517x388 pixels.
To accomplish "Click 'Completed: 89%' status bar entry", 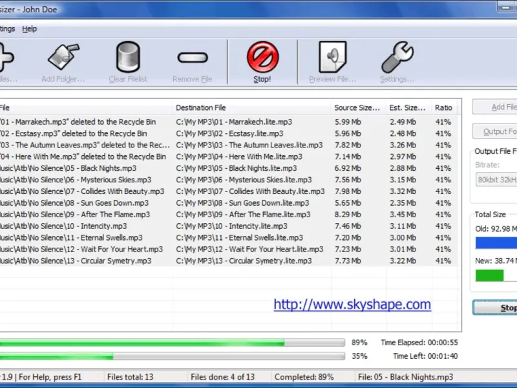I will [304, 377].
